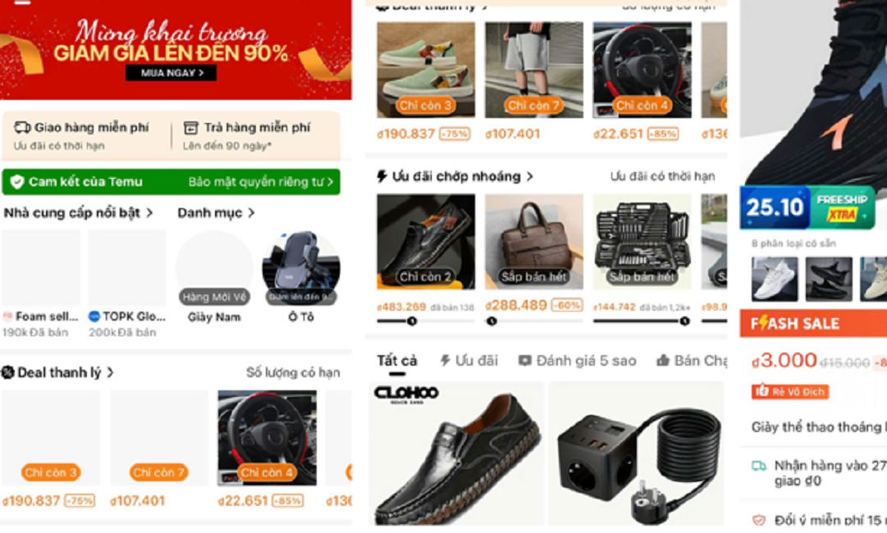Switch to the Đánh giá 5 sao tab
Viewport: 887px width, 533px height.
coord(577,361)
